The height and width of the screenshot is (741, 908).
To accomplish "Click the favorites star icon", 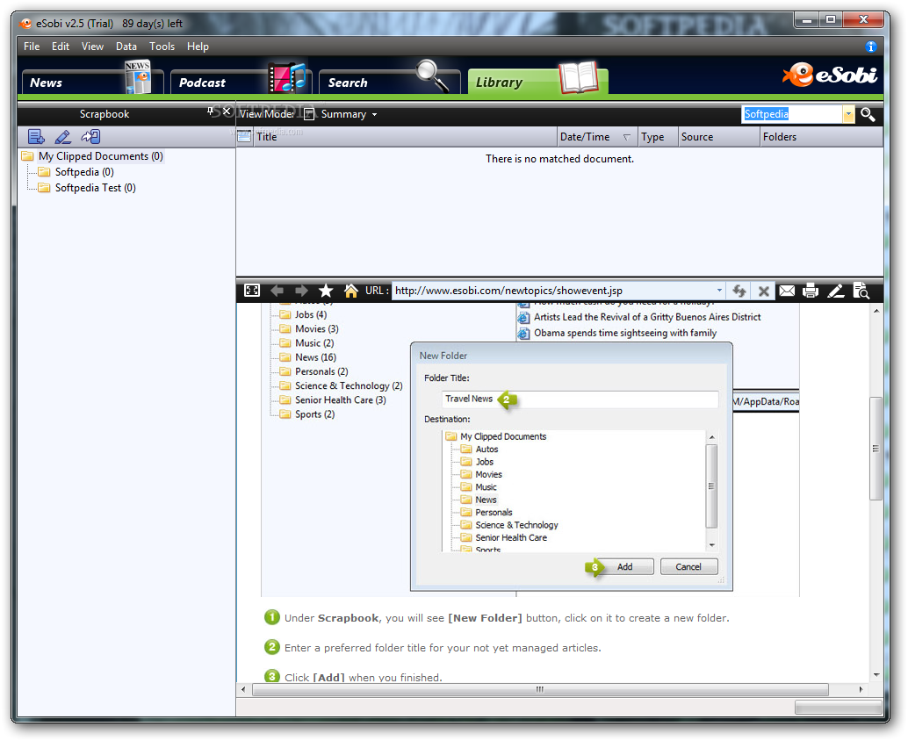I will (326, 291).
